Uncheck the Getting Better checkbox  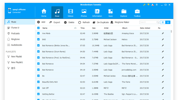[x=38, y=94]
